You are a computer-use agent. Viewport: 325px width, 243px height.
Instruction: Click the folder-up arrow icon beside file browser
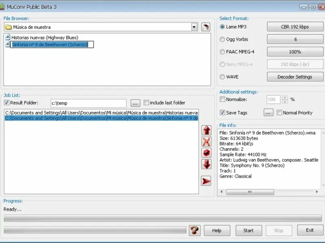[x=206, y=27]
